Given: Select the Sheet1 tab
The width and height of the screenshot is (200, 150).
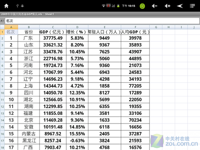Looking at the screenshot, I should (x=50, y=14).
